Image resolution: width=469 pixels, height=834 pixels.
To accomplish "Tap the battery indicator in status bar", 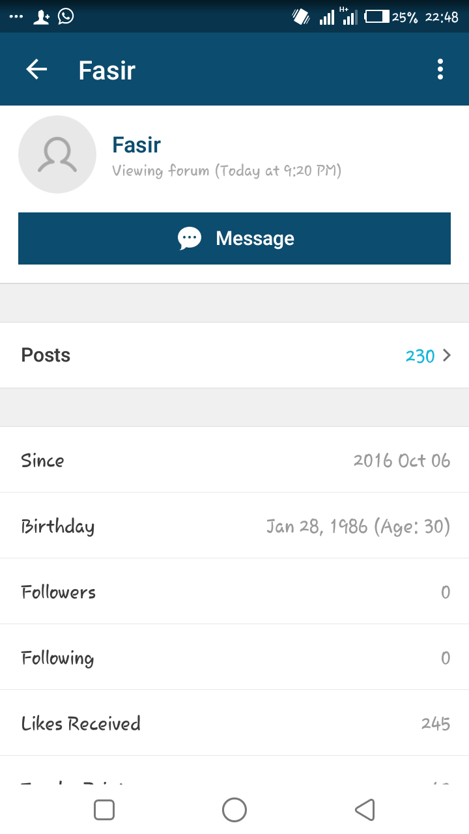I will click(x=377, y=16).
